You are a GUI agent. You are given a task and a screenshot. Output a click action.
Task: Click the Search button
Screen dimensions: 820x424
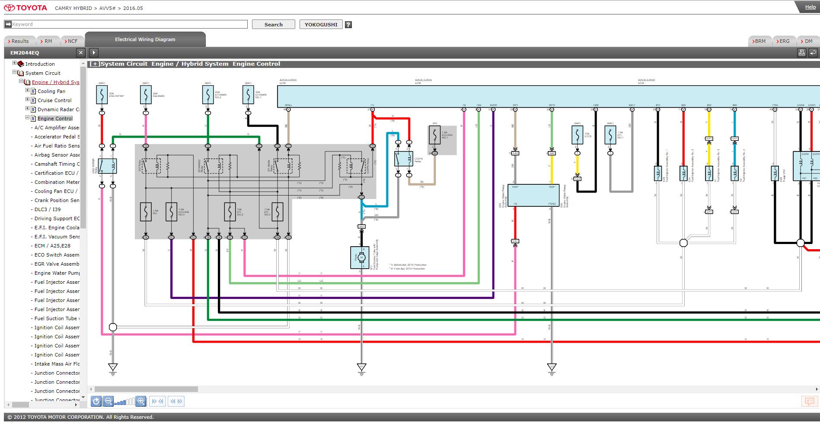(273, 25)
